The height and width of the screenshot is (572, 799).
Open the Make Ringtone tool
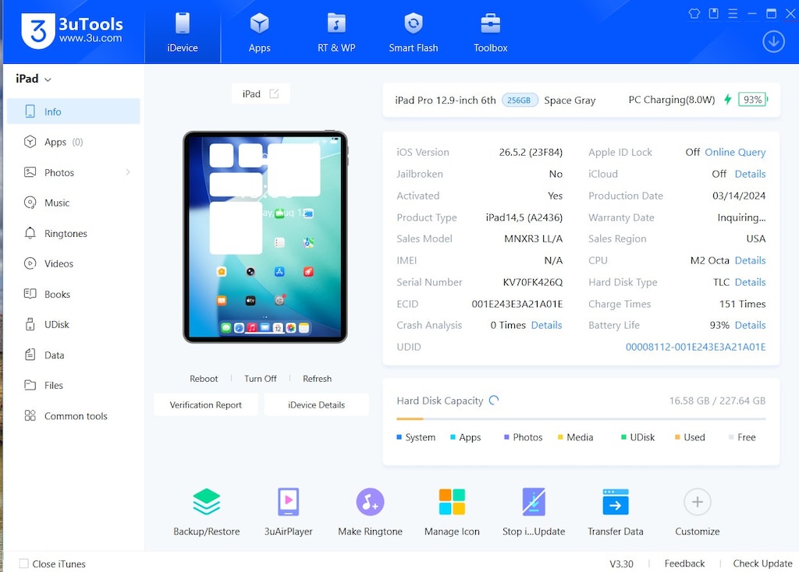pyautogui.click(x=370, y=511)
